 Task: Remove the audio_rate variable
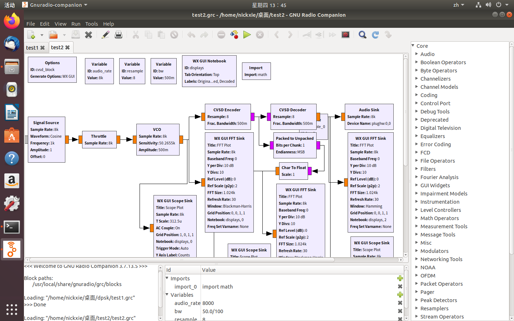400,303
